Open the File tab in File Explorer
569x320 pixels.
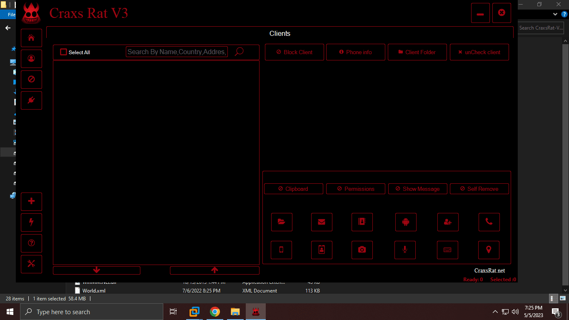pyautogui.click(x=11, y=15)
